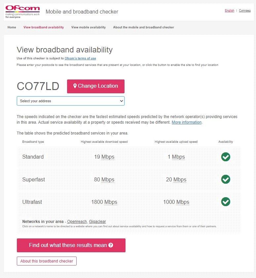Open the Openreach network link
Screen dimensions: 256x278
click(77, 221)
